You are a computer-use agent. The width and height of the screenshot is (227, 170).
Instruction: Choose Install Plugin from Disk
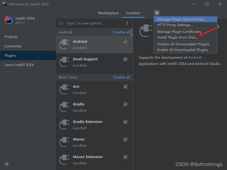185,37
